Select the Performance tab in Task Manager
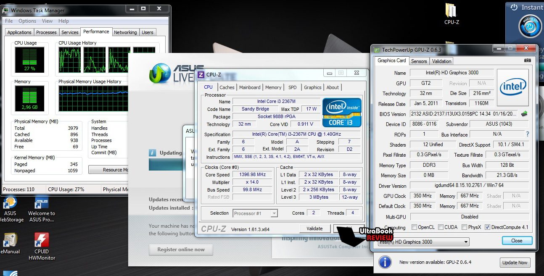This screenshot has width=544, height=276. pos(96,32)
